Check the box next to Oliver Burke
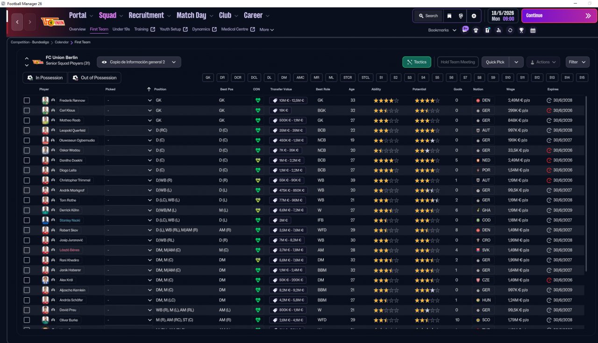The image size is (598, 343). 27,320
